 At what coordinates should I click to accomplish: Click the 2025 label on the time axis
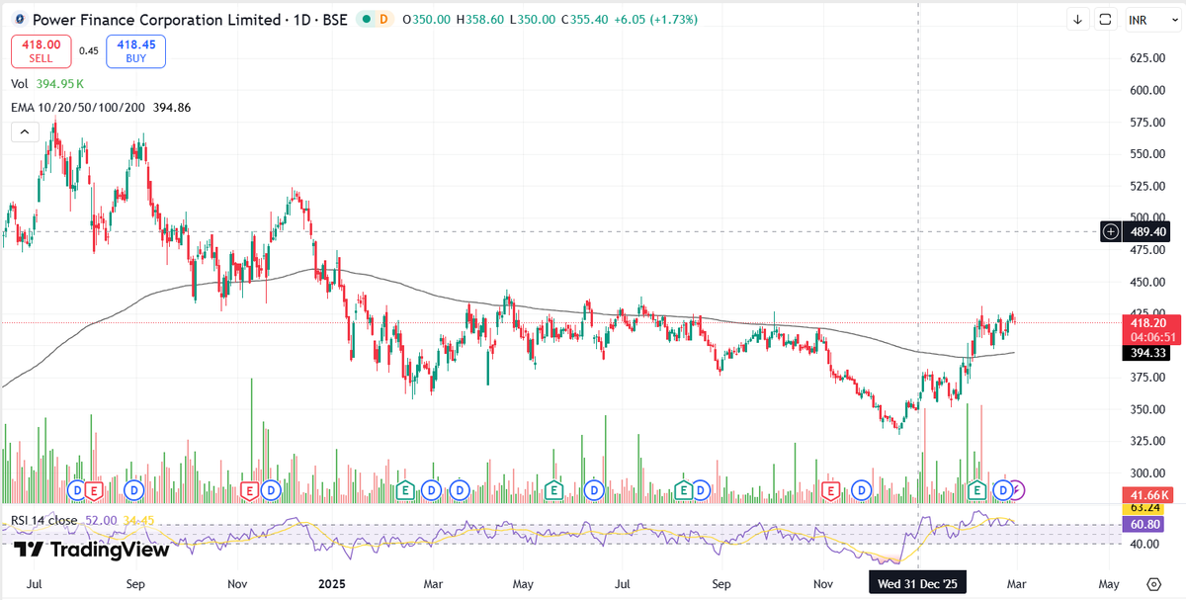coord(332,583)
